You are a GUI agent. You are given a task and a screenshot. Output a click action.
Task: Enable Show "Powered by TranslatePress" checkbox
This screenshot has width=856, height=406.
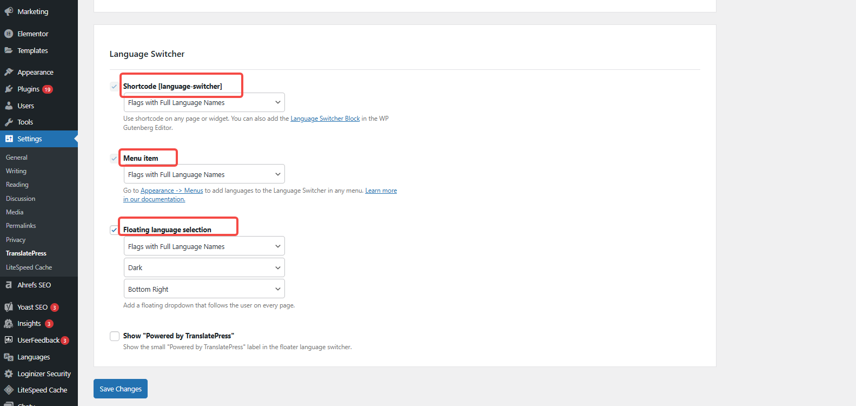tap(115, 336)
